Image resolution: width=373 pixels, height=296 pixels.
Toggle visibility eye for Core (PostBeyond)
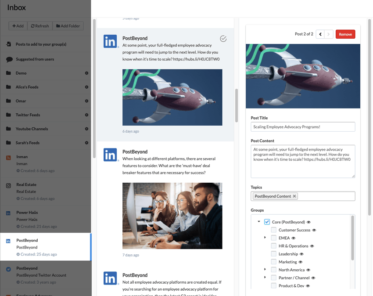coord(308,222)
